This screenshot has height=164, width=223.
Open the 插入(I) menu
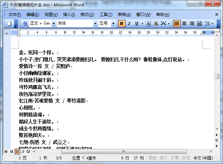69,15
